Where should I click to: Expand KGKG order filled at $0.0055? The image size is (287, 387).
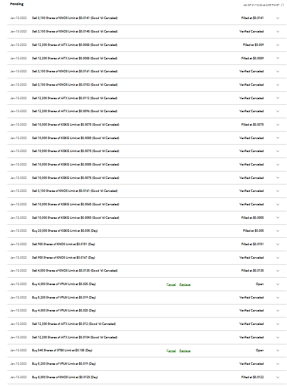[x=278, y=218]
